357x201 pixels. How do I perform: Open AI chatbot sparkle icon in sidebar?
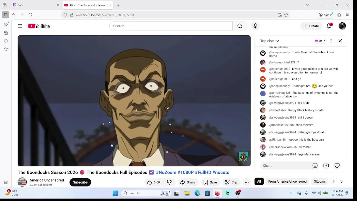coord(6,25)
